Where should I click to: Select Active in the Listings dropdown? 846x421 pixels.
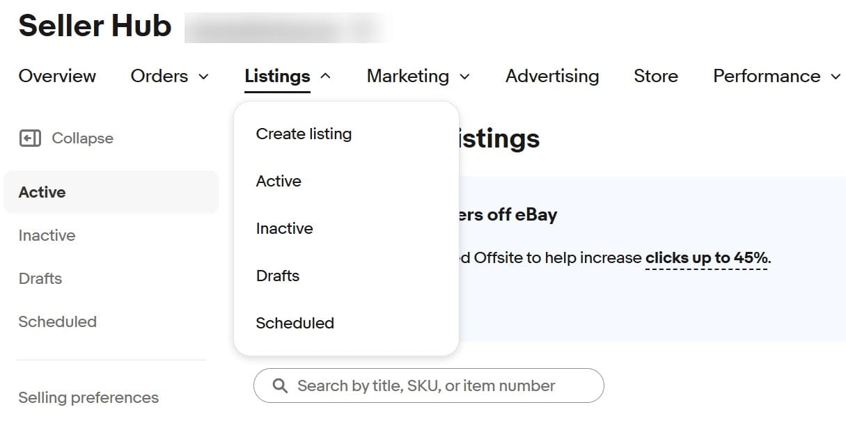279,181
